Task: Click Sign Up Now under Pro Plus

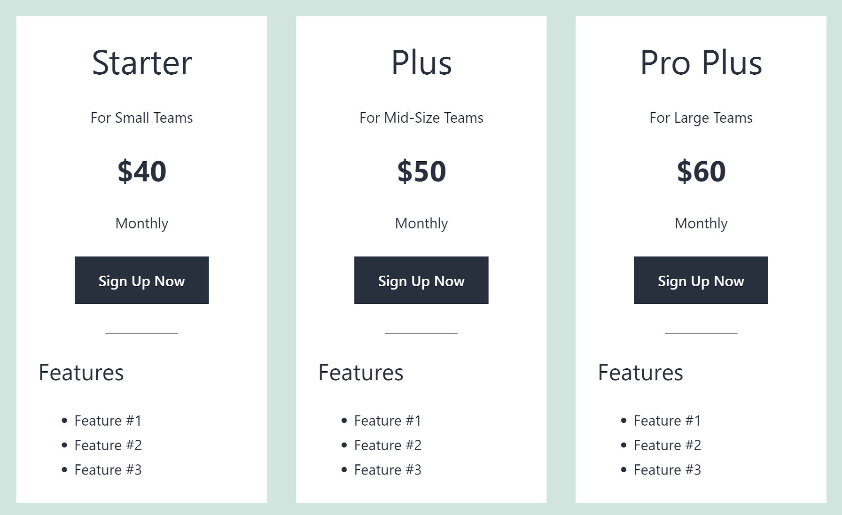Action: 701,280
